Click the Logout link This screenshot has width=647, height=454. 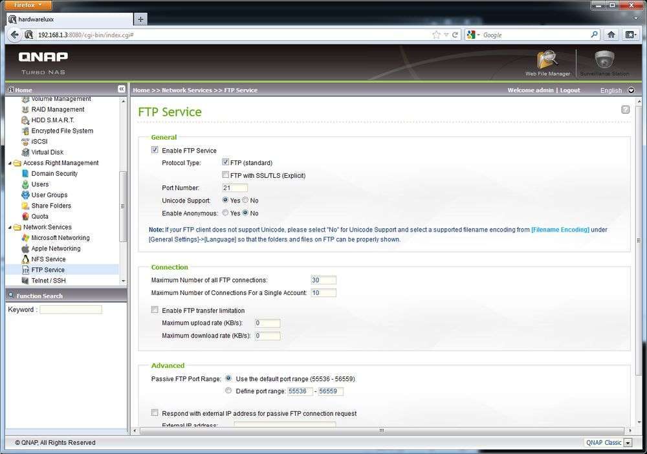coord(570,91)
